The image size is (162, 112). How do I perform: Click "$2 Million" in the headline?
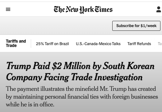coord(71,66)
